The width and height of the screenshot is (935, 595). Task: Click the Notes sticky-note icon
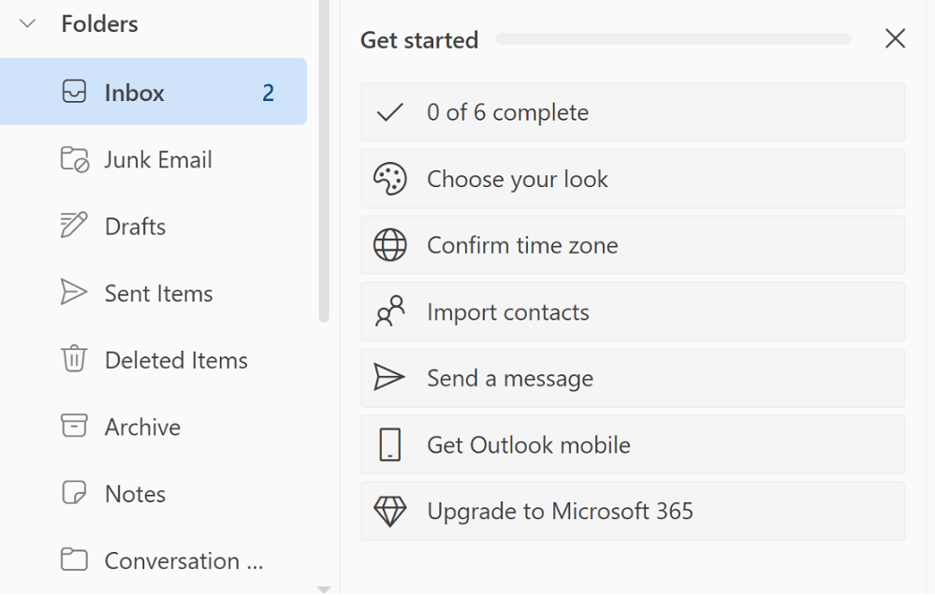point(74,492)
